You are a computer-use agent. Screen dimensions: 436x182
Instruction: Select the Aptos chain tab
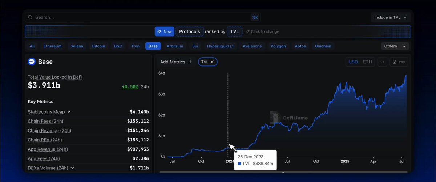[300, 46]
